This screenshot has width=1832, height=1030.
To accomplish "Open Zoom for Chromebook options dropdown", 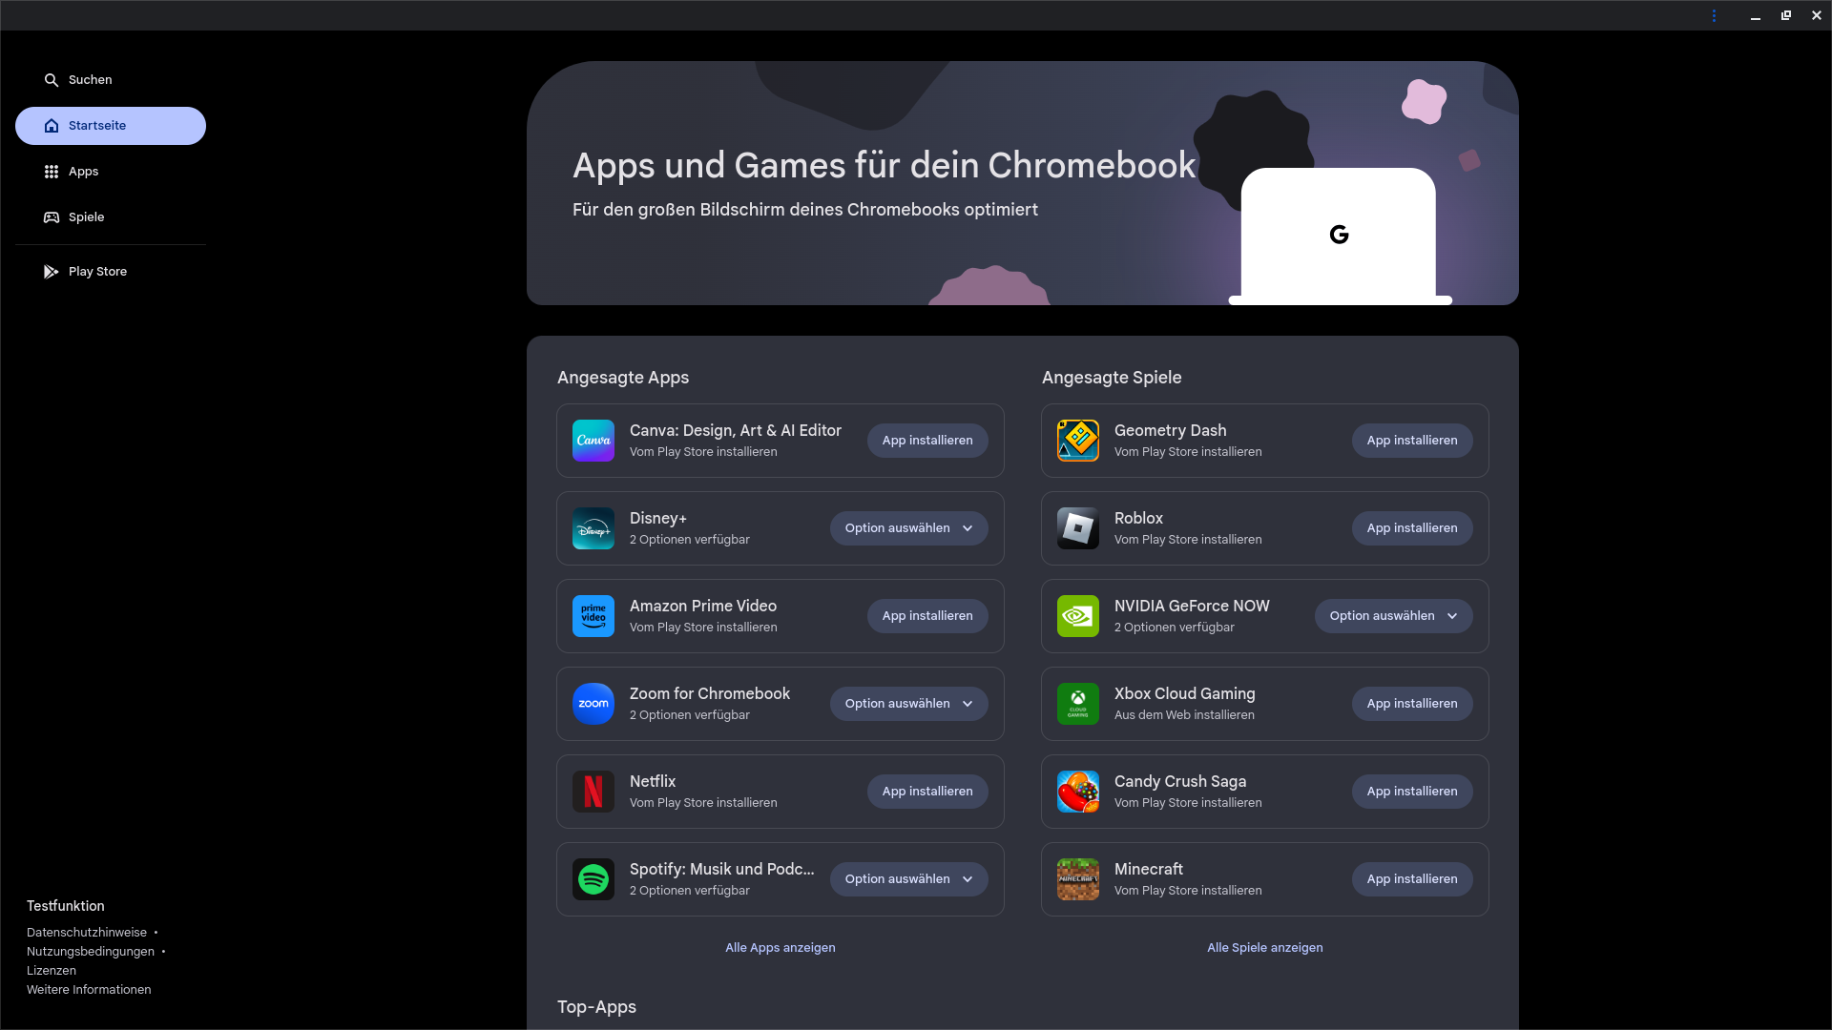I will (908, 704).
